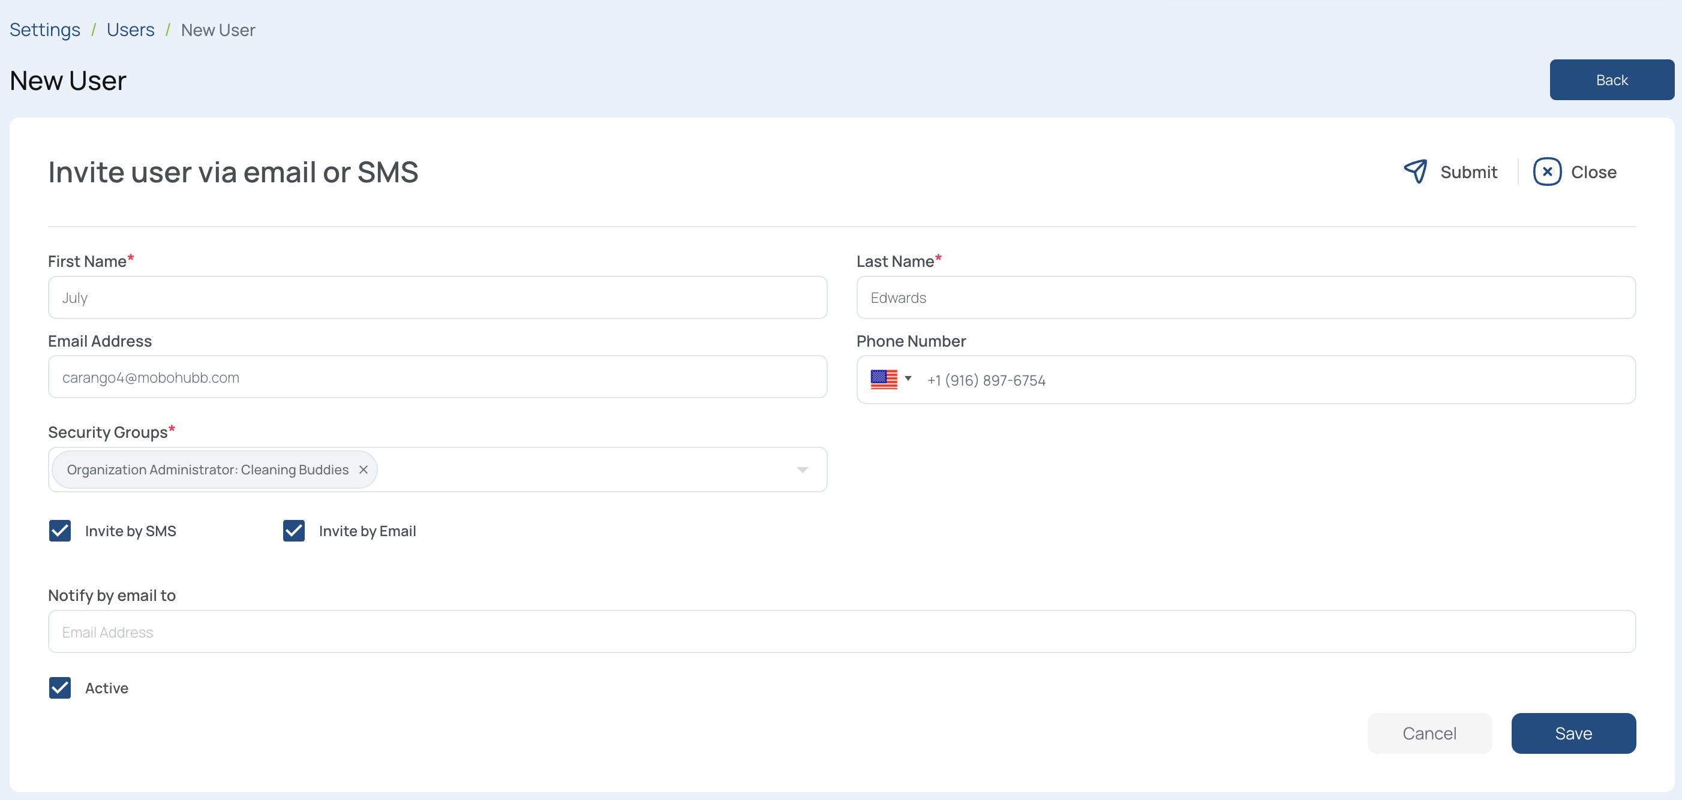1682x800 pixels.
Task: Click the Security Groups select box
Action: [x=437, y=469]
